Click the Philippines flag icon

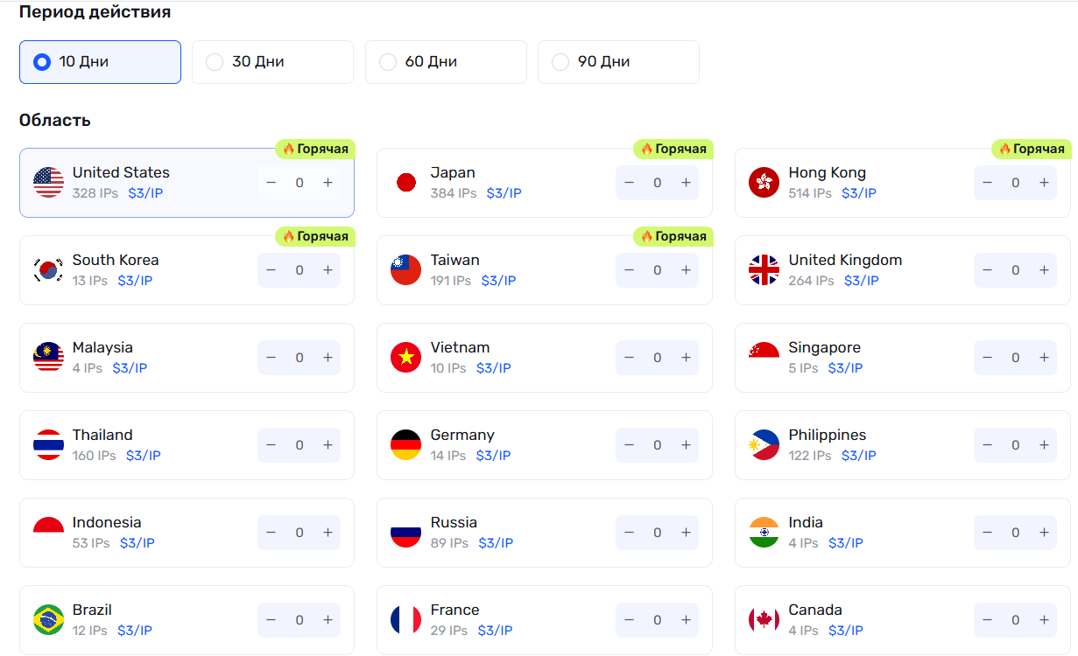[764, 445]
